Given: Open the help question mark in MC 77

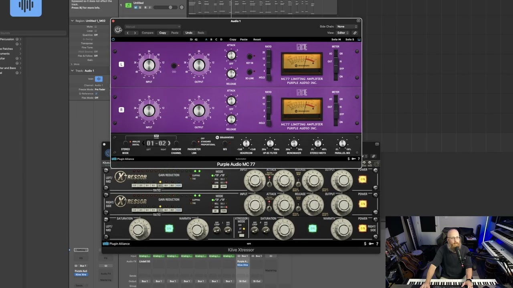Looking at the screenshot, I should point(359,159).
